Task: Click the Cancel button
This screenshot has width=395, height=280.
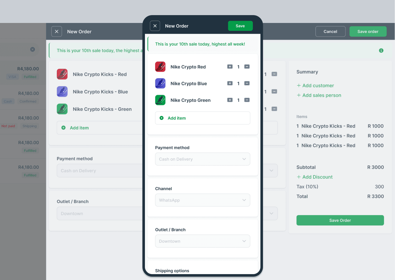Action: [330, 32]
